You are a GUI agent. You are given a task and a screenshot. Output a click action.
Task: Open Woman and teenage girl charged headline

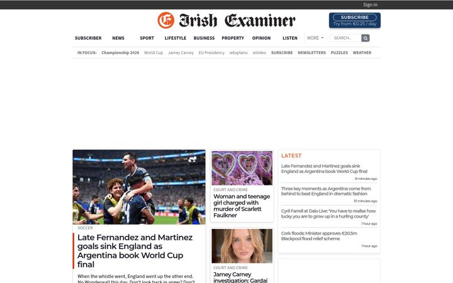point(242,206)
